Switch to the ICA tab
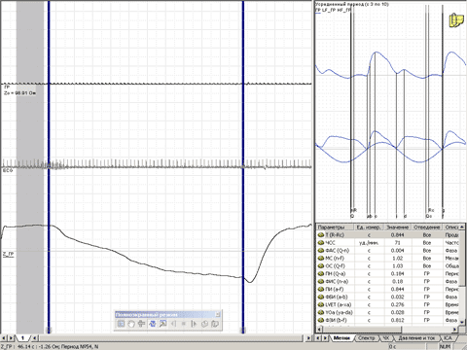This screenshot has width=467, height=350. click(x=448, y=338)
